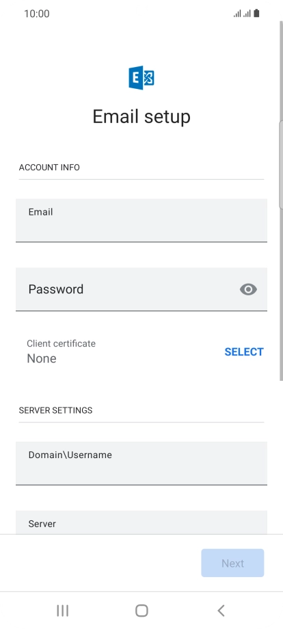Image resolution: width=283 pixels, height=629 pixels.
Task: Open recent apps from navigation bar
Action: pyautogui.click(x=62, y=611)
